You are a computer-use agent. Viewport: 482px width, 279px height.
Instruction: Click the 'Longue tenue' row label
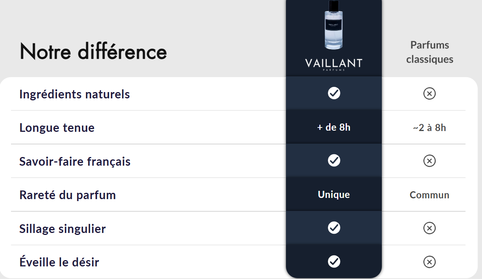[x=57, y=128]
